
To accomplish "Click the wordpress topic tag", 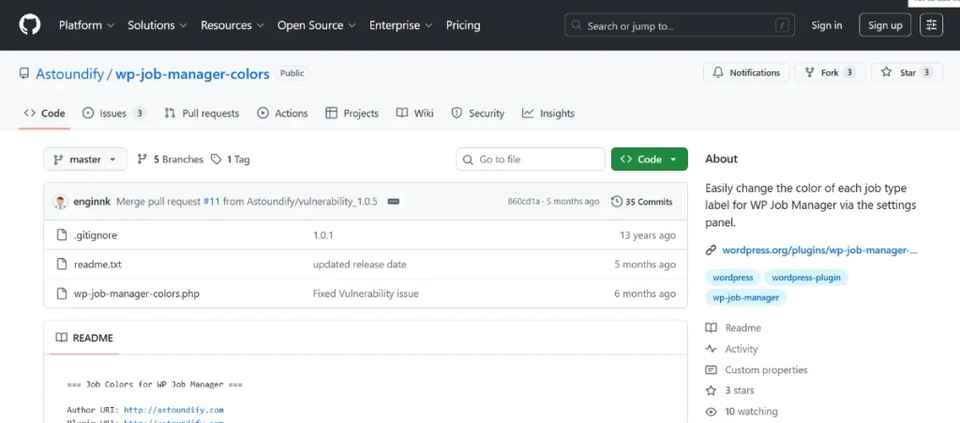I will pos(733,278).
